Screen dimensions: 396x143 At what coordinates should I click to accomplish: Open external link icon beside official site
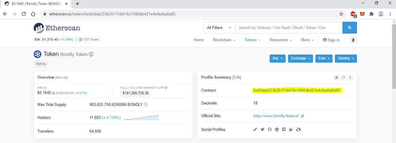[303, 116]
